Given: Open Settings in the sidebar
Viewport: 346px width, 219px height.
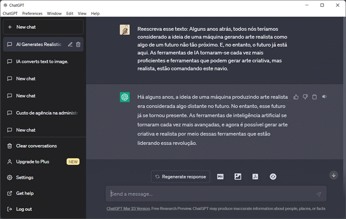Looking at the screenshot, I should click(43, 178).
